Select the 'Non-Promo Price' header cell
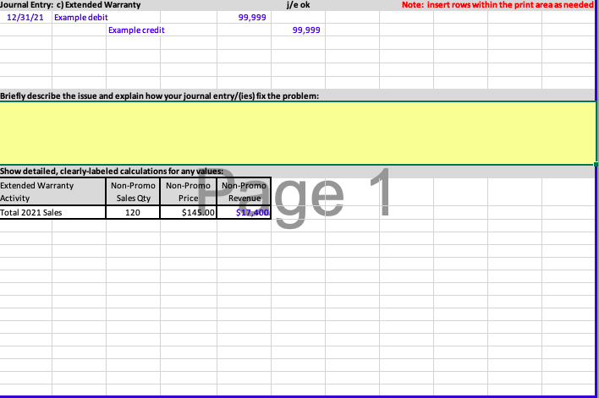599x398 pixels. tap(189, 192)
